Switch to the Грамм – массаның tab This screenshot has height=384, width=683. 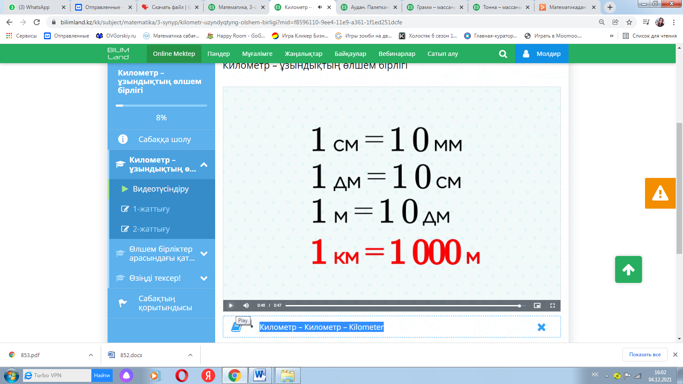435,7
